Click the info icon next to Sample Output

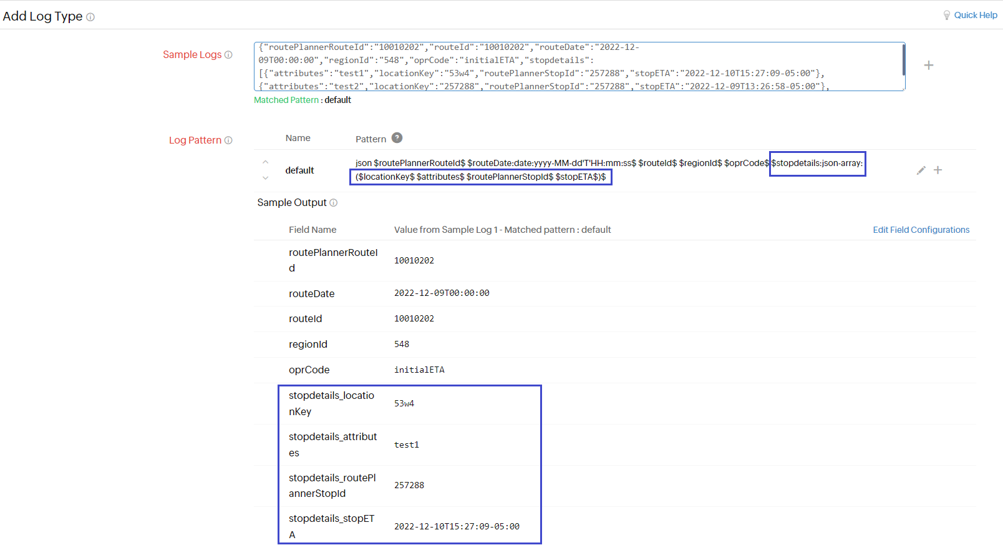334,203
